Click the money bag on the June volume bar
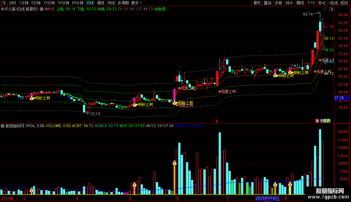The height and width of the screenshot is (202, 351). point(175,163)
